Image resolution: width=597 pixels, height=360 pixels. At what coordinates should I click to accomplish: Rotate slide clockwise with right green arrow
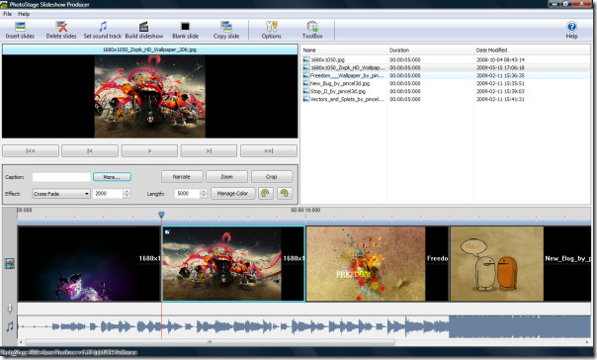(x=285, y=193)
